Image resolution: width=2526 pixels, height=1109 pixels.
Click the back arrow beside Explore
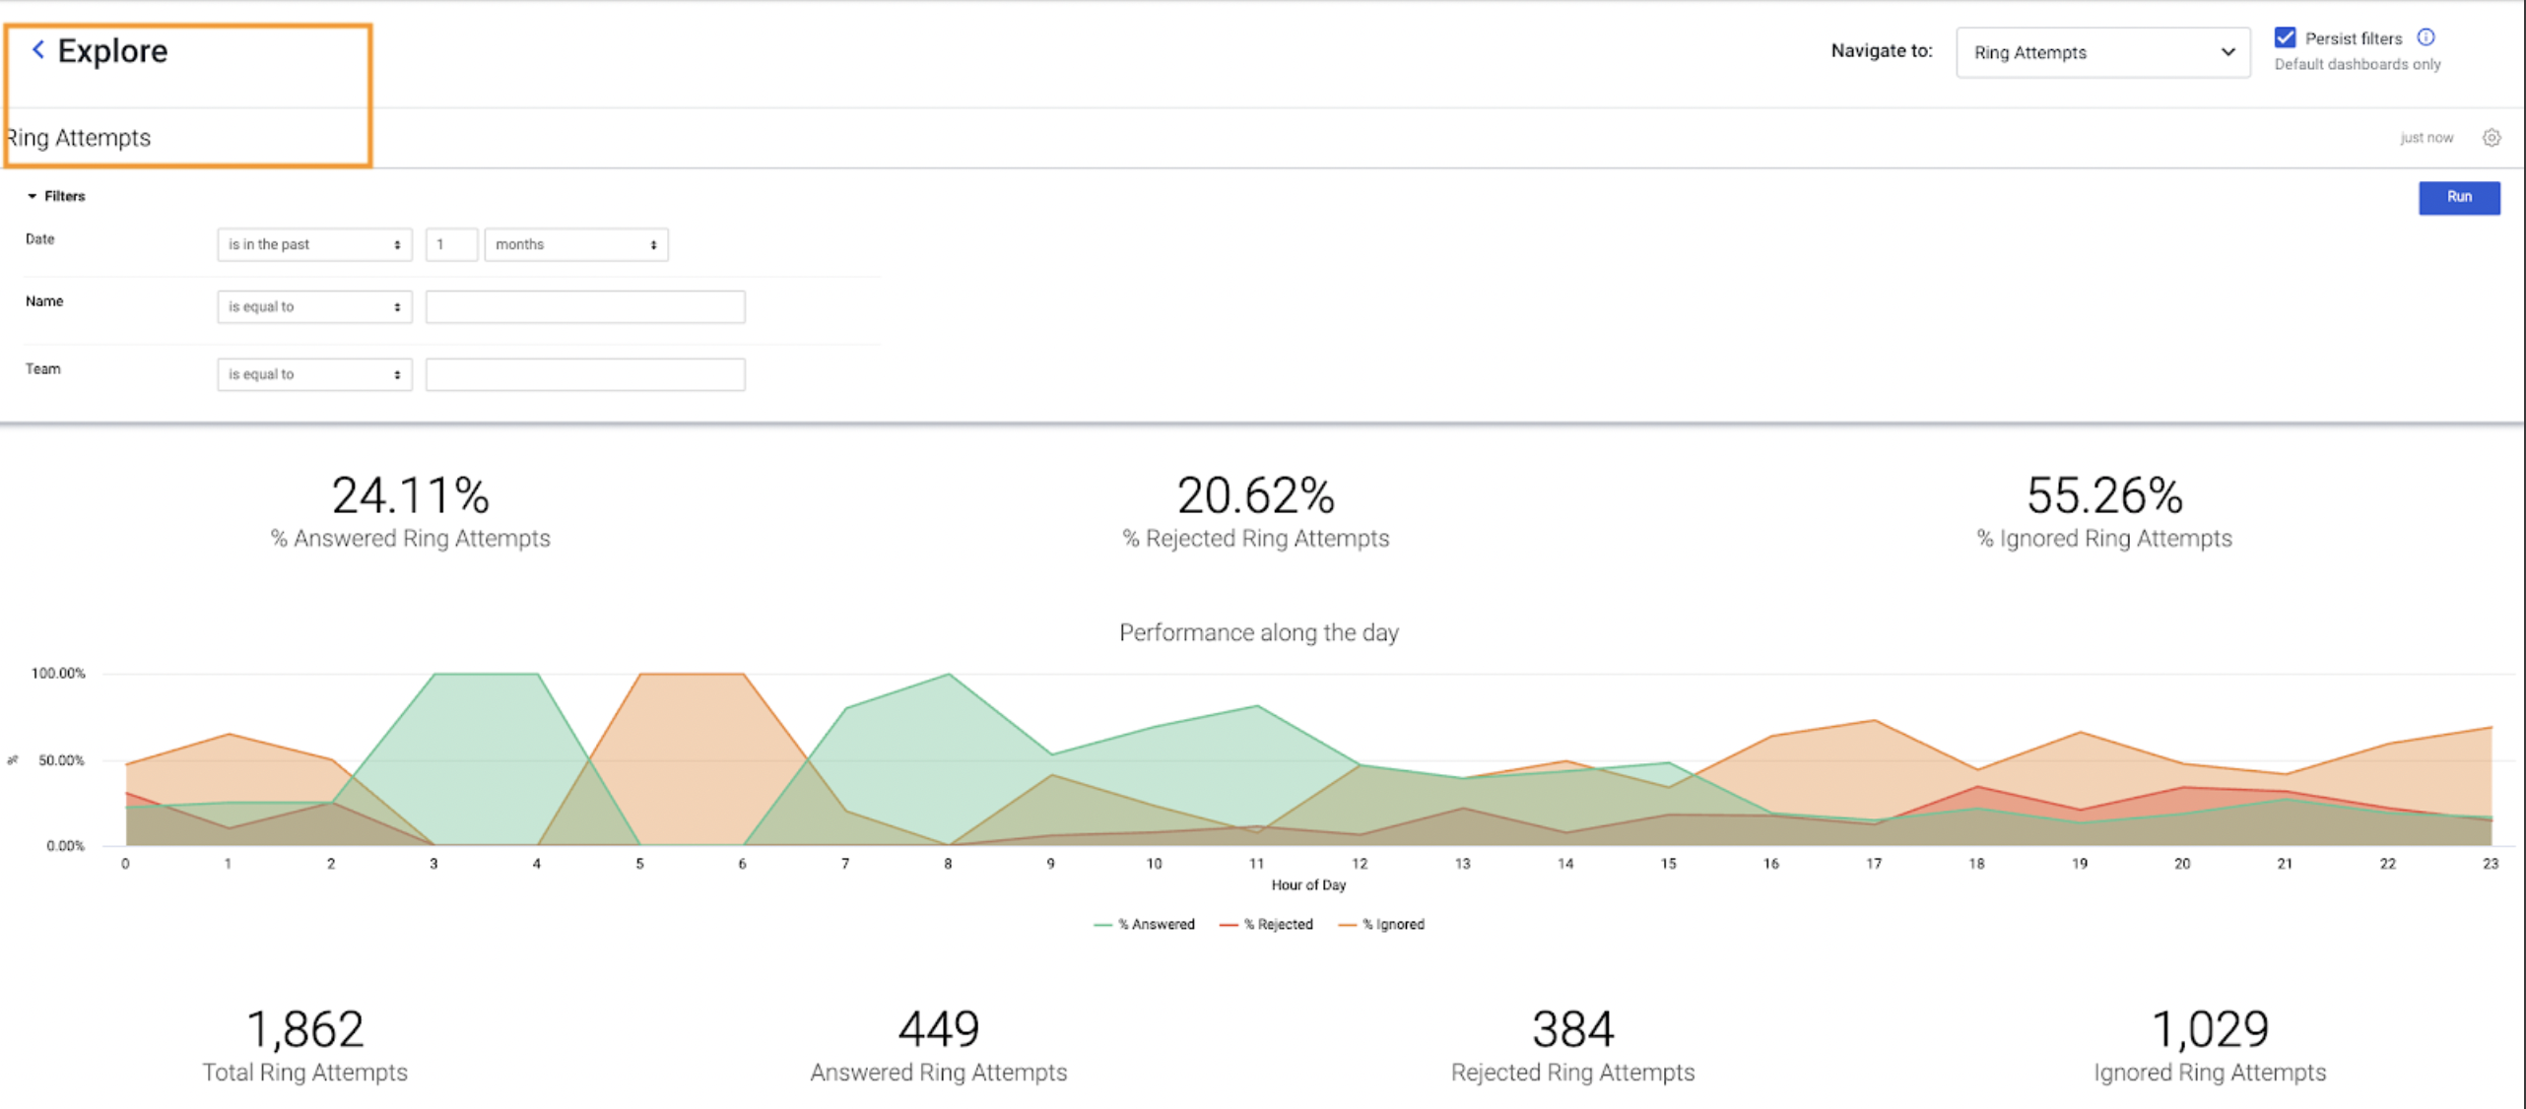point(36,49)
